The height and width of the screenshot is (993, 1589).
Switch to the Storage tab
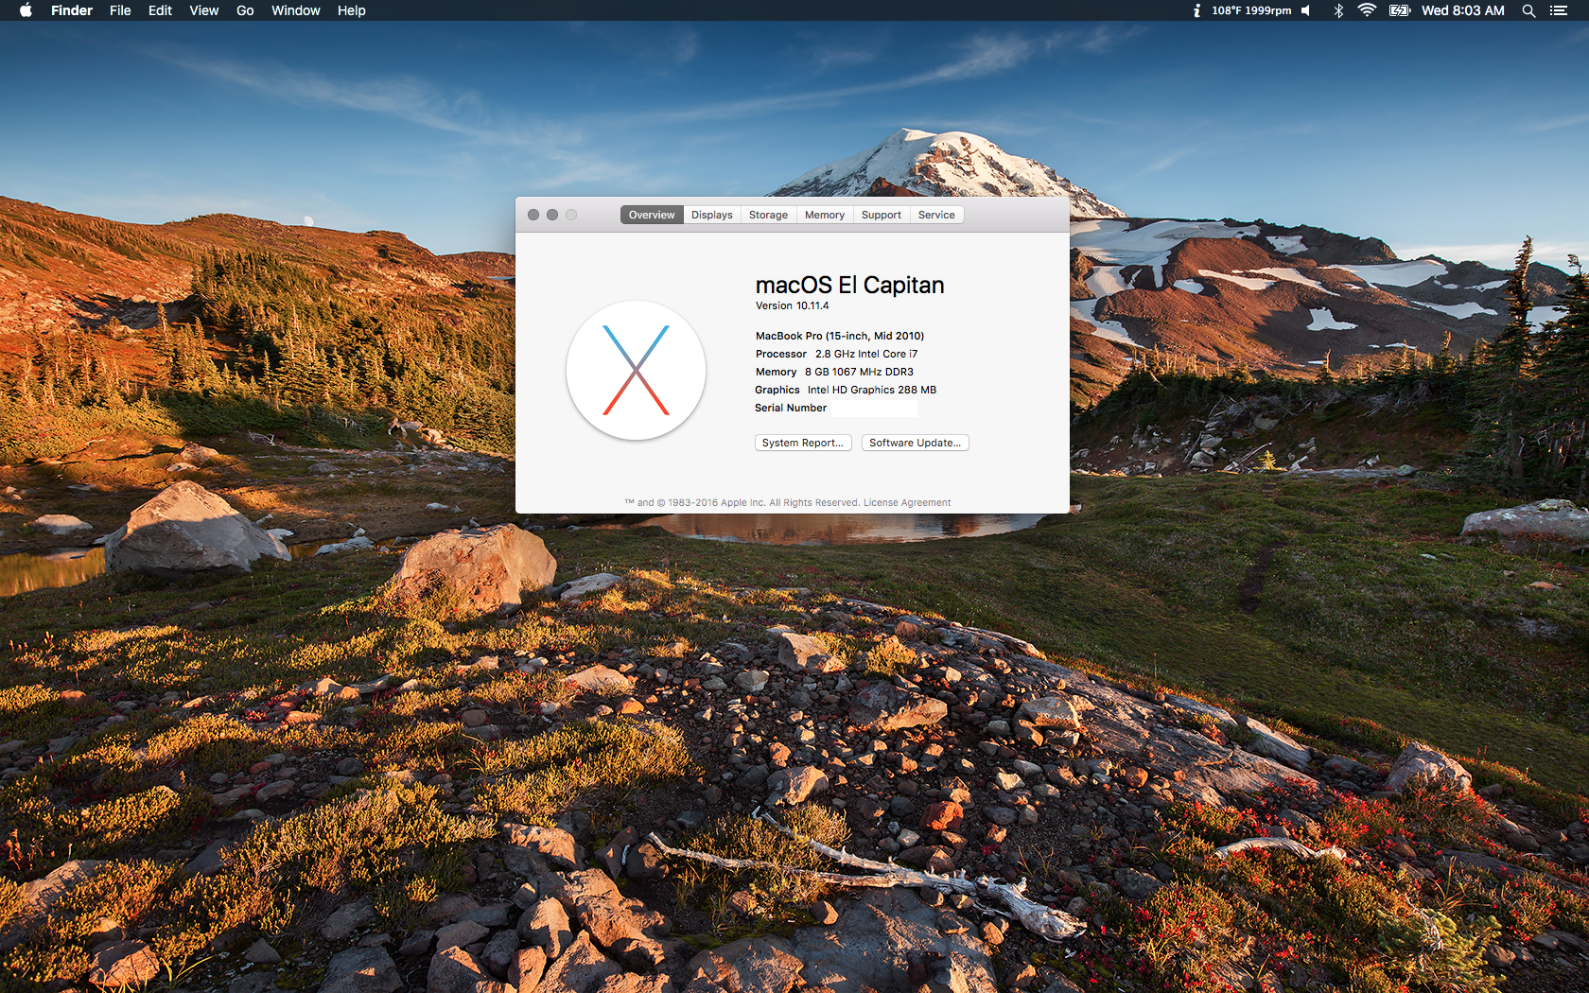click(x=768, y=215)
